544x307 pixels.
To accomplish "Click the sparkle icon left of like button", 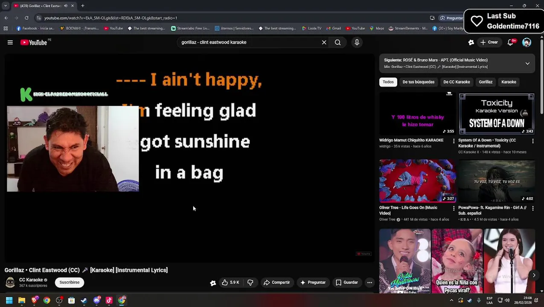I will 213,283.
